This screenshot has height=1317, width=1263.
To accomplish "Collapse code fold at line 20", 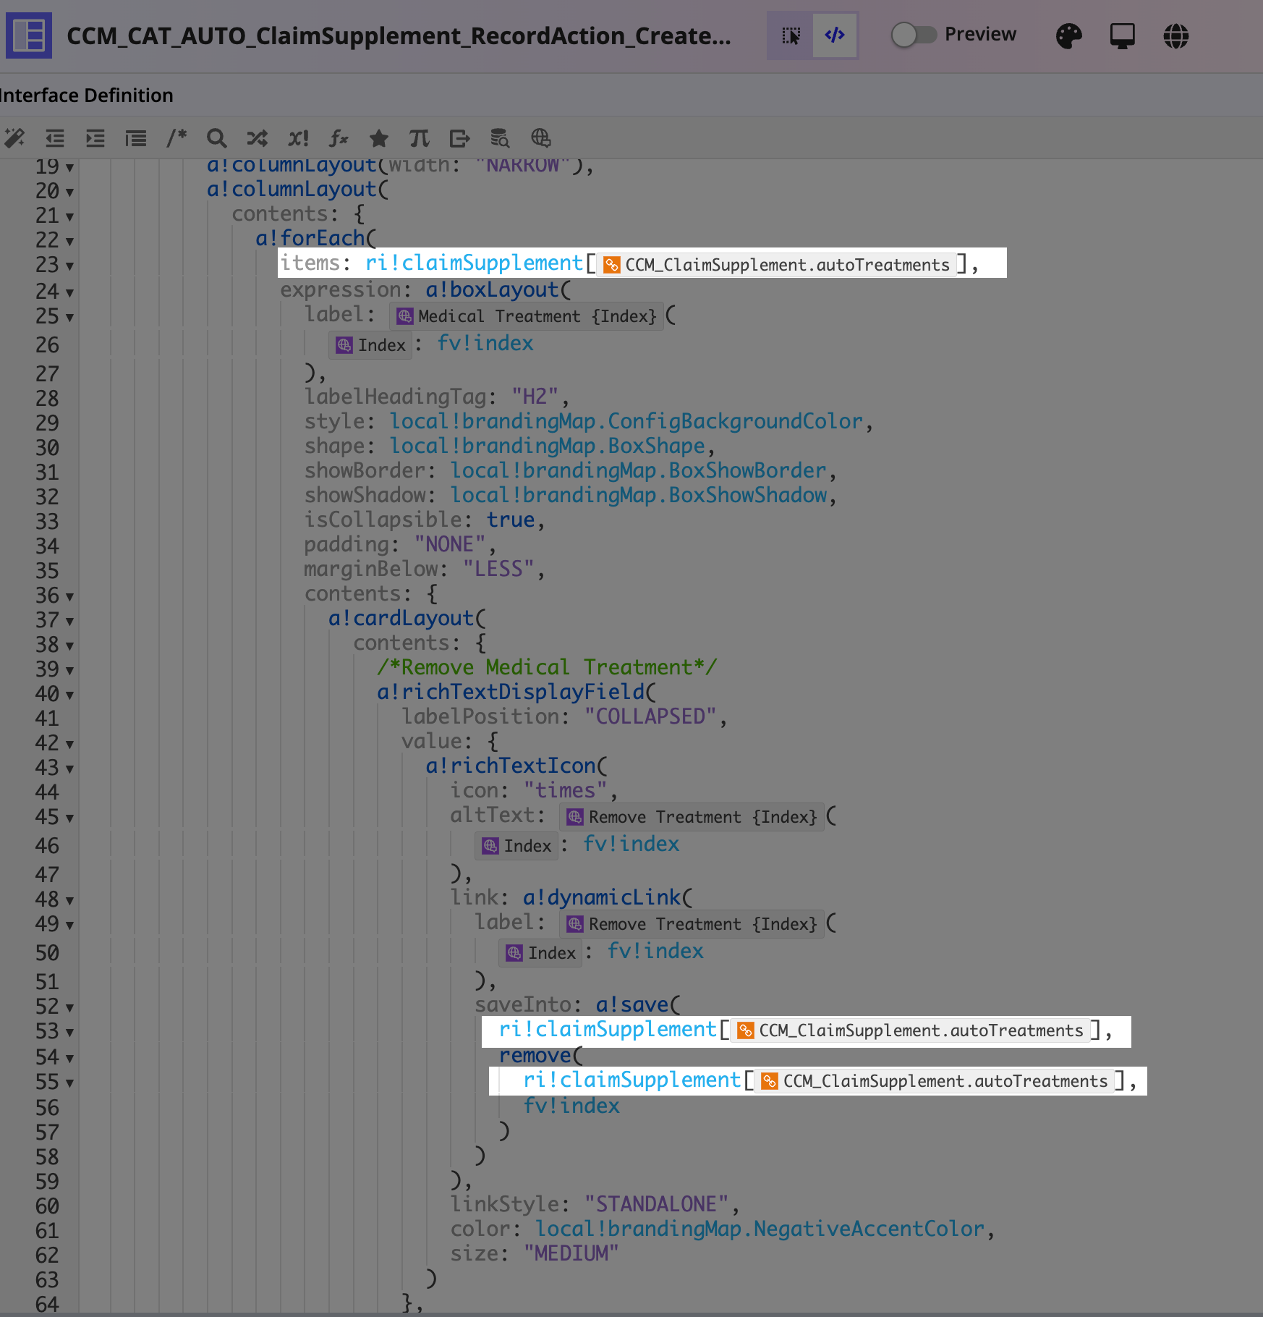I will 69,192.
